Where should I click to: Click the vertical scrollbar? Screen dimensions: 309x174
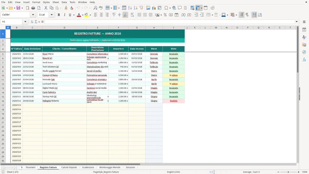[298, 94]
